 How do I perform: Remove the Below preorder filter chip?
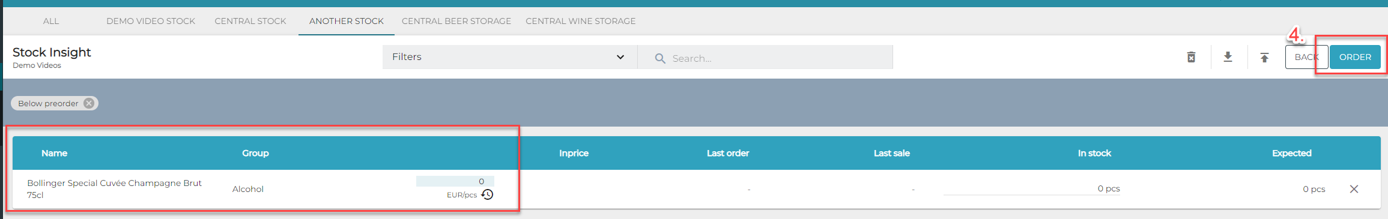(x=89, y=103)
